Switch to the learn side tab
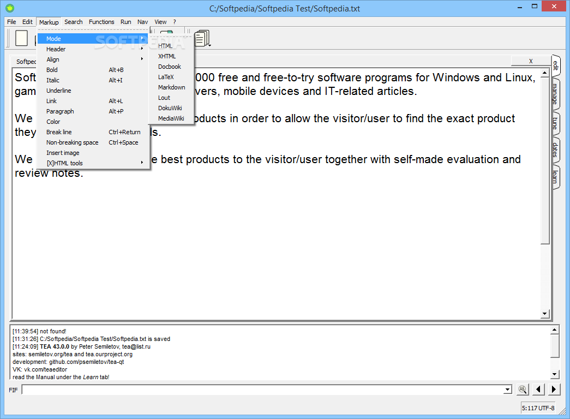Image resolution: width=570 pixels, height=419 pixels. tap(555, 177)
